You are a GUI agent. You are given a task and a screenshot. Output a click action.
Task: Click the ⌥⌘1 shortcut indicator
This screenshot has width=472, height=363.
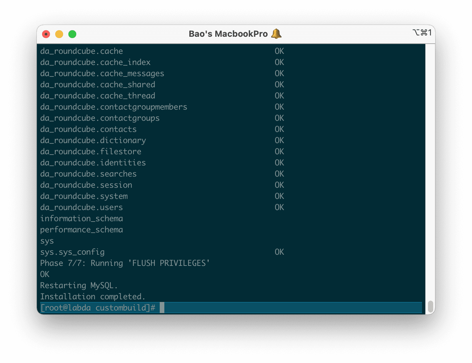[x=422, y=33]
